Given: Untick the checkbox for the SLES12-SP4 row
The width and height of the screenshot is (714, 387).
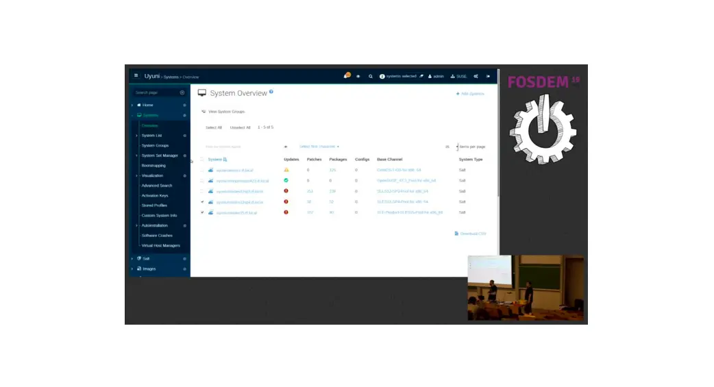Looking at the screenshot, I should click(202, 201).
